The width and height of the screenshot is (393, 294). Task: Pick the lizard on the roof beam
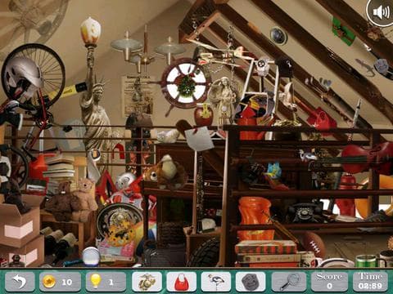pos(365,67)
